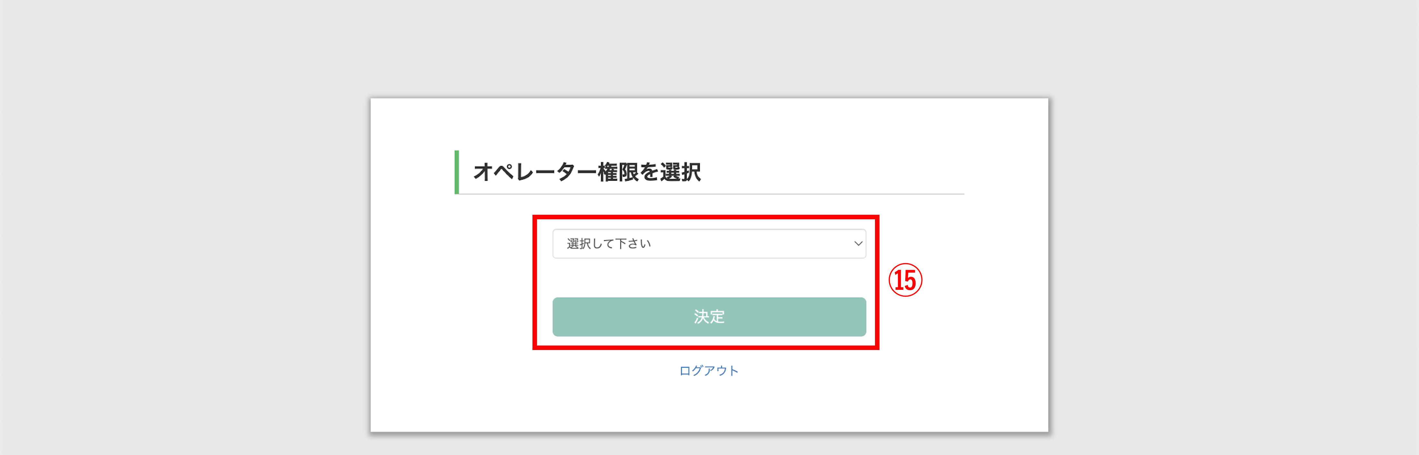
Task: Click the chevron arrow of the permission selector
Action: pyautogui.click(x=858, y=244)
